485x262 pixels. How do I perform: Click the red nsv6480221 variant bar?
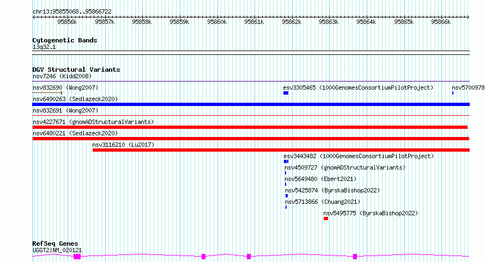[251, 139]
